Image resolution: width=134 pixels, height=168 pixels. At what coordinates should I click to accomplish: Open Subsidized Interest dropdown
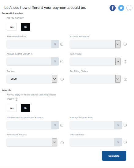point(32,142)
